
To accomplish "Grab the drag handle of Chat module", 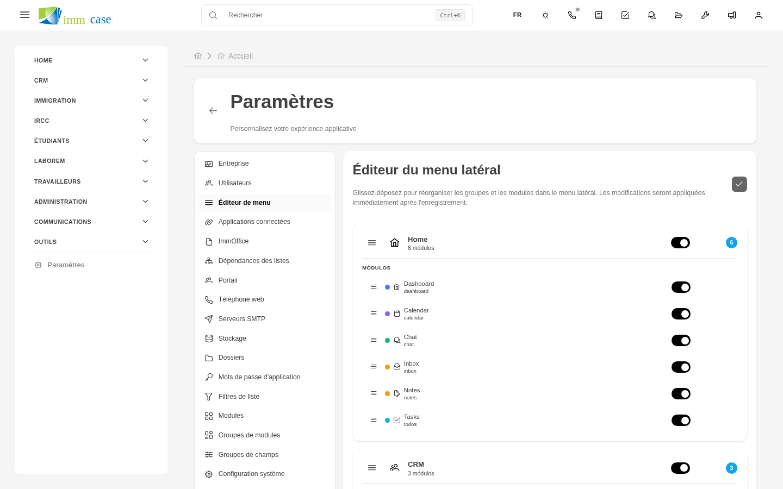I will pos(374,340).
